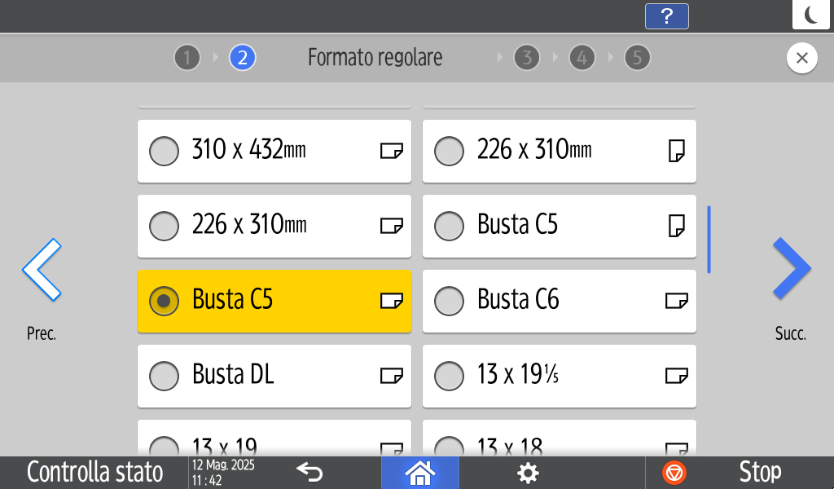This screenshot has width=834, height=489.
Task: Click landscape orientation icon of 226 x 310mm
Action: pos(392,226)
